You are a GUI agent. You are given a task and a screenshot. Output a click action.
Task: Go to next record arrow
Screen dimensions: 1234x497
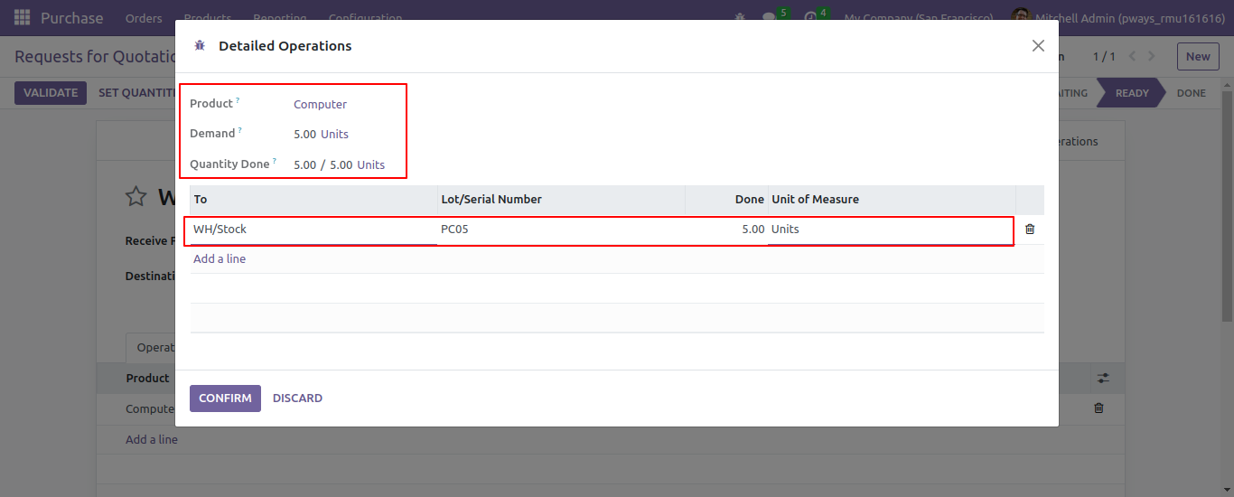1152,56
